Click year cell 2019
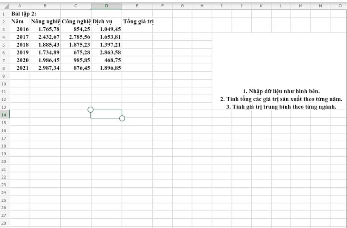Viewport: 347px width, 228px height. (20, 52)
